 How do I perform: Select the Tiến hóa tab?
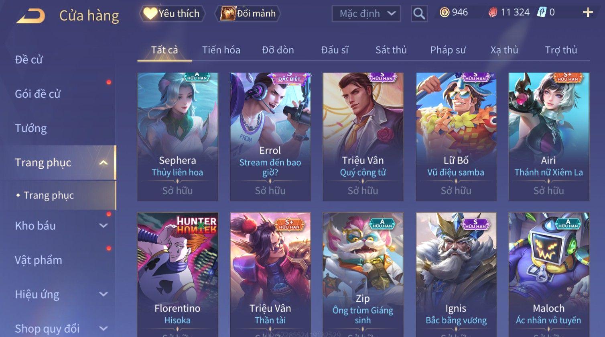[221, 50]
